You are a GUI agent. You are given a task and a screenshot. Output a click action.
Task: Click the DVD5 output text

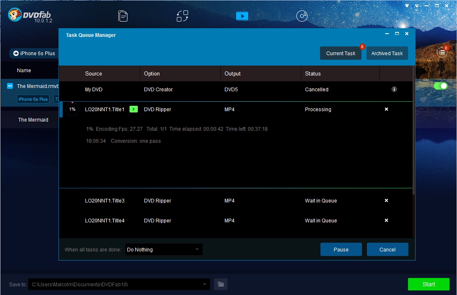(x=231, y=89)
